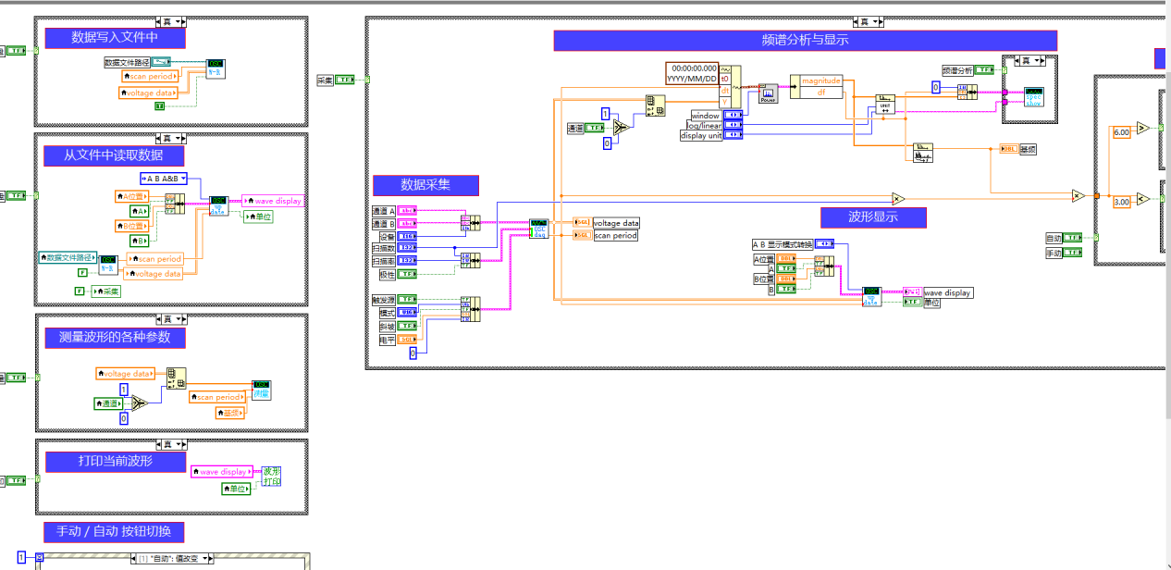The image size is (1171, 570).
Task: Click the 波形打印 subVI icon
Action: [x=272, y=476]
